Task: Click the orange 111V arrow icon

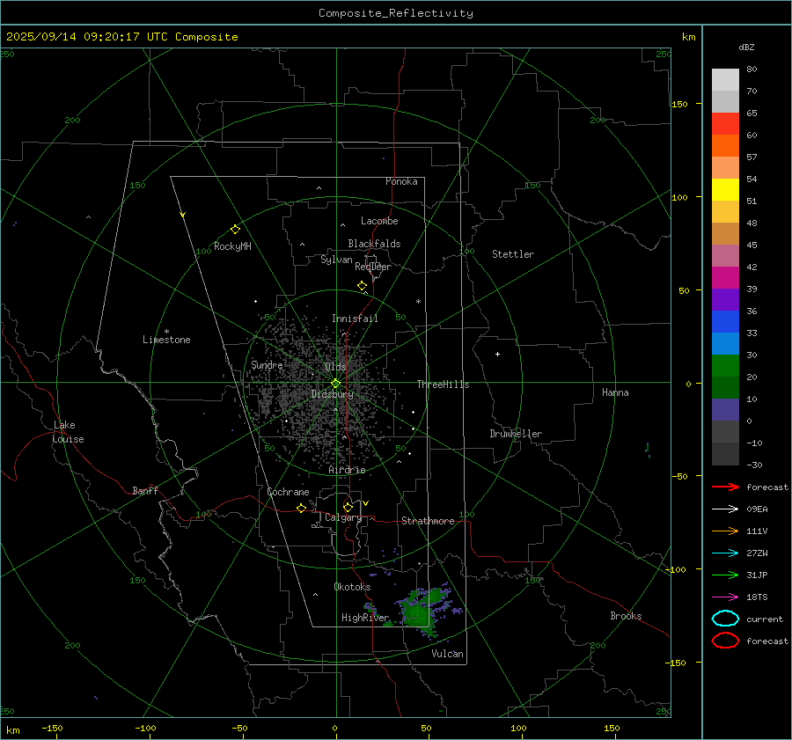Action: pos(725,531)
